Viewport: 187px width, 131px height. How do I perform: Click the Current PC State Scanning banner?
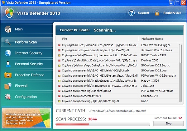[119, 30]
